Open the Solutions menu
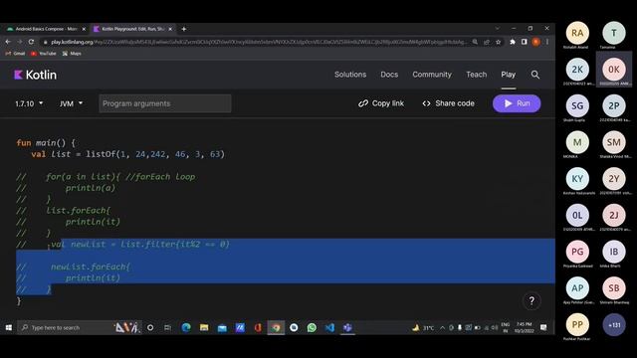Screen dimensions: 637x358 350,75
